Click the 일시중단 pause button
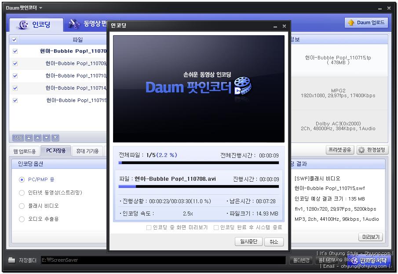Viewport: 398px width, 274px height. pyautogui.click(x=248, y=241)
